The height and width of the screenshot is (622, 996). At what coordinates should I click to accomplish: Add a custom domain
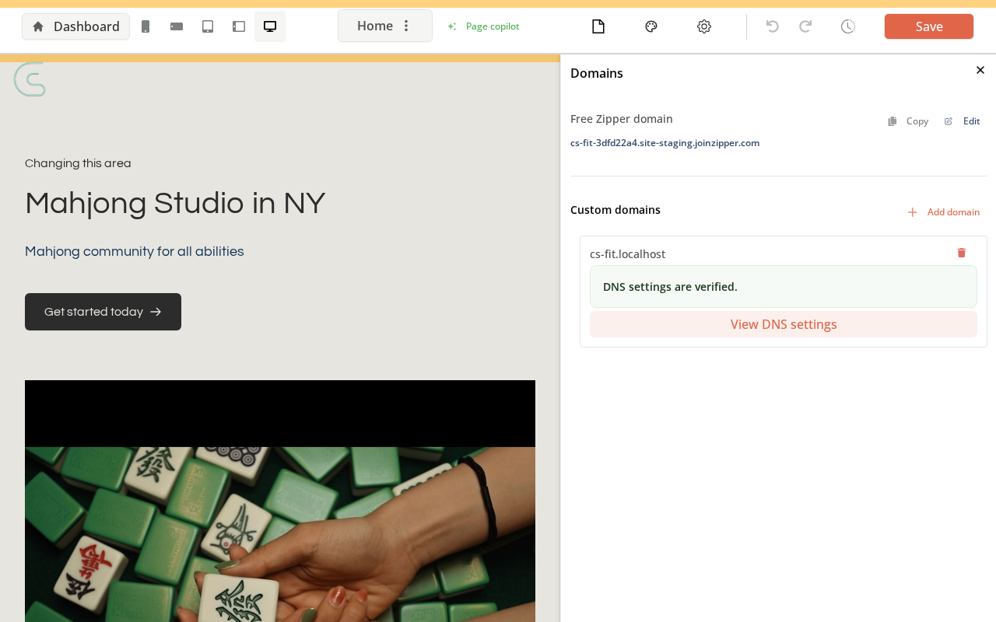(944, 212)
